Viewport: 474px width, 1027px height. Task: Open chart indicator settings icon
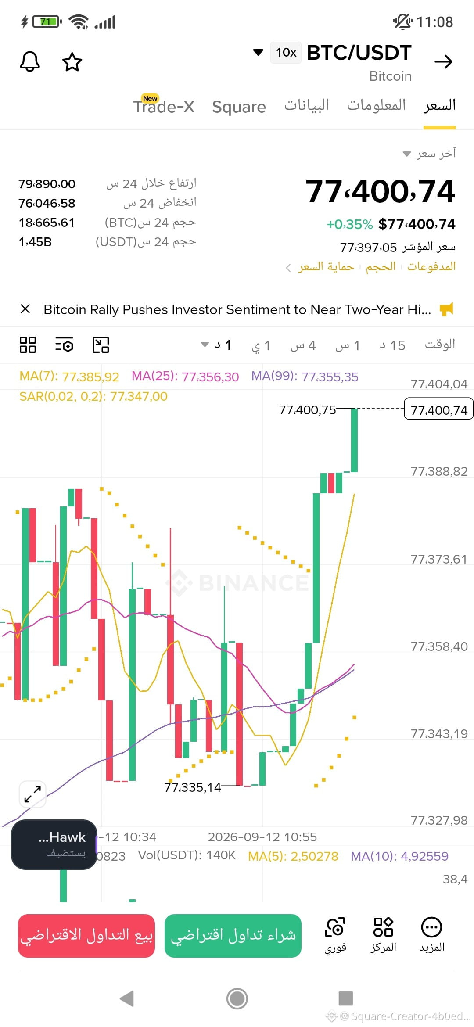coord(64,345)
